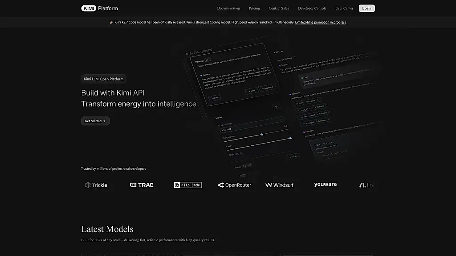Open the OpenRouter logo

(x=234, y=185)
